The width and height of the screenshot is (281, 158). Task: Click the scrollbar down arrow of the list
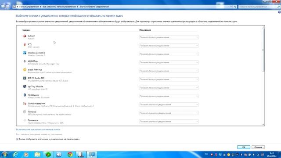[263, 124]
